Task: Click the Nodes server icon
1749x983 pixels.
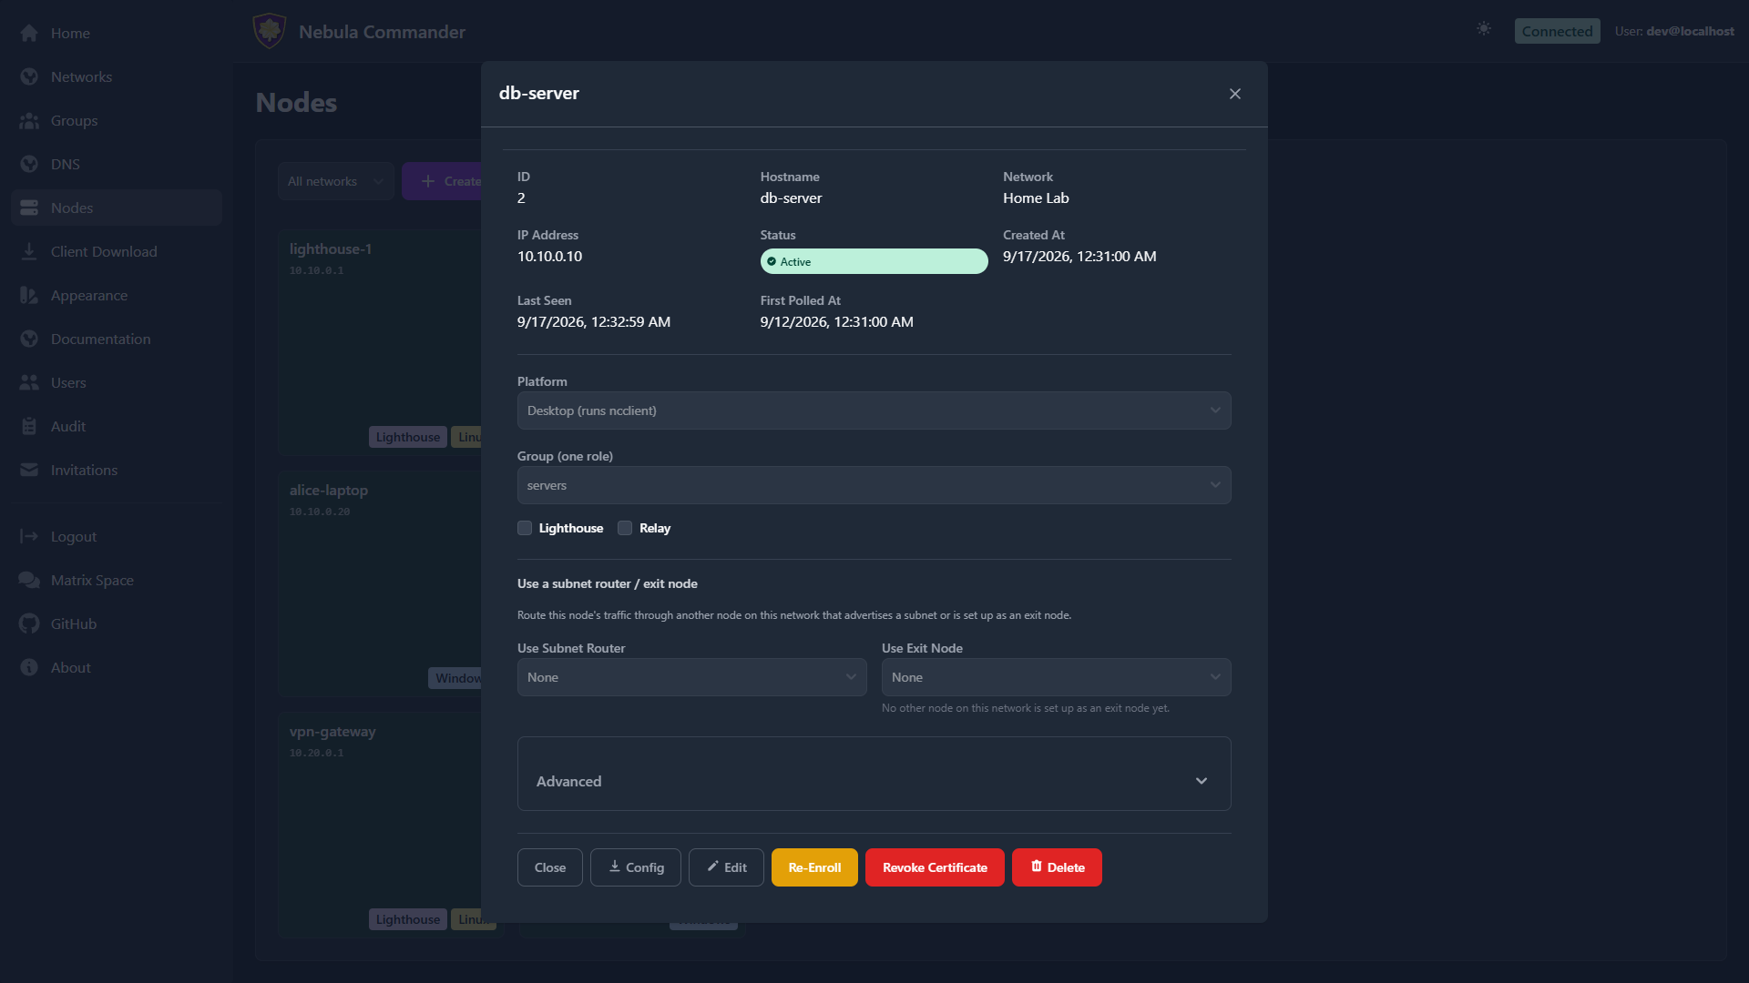Action: pyautogui.click(x=29, y=208)
